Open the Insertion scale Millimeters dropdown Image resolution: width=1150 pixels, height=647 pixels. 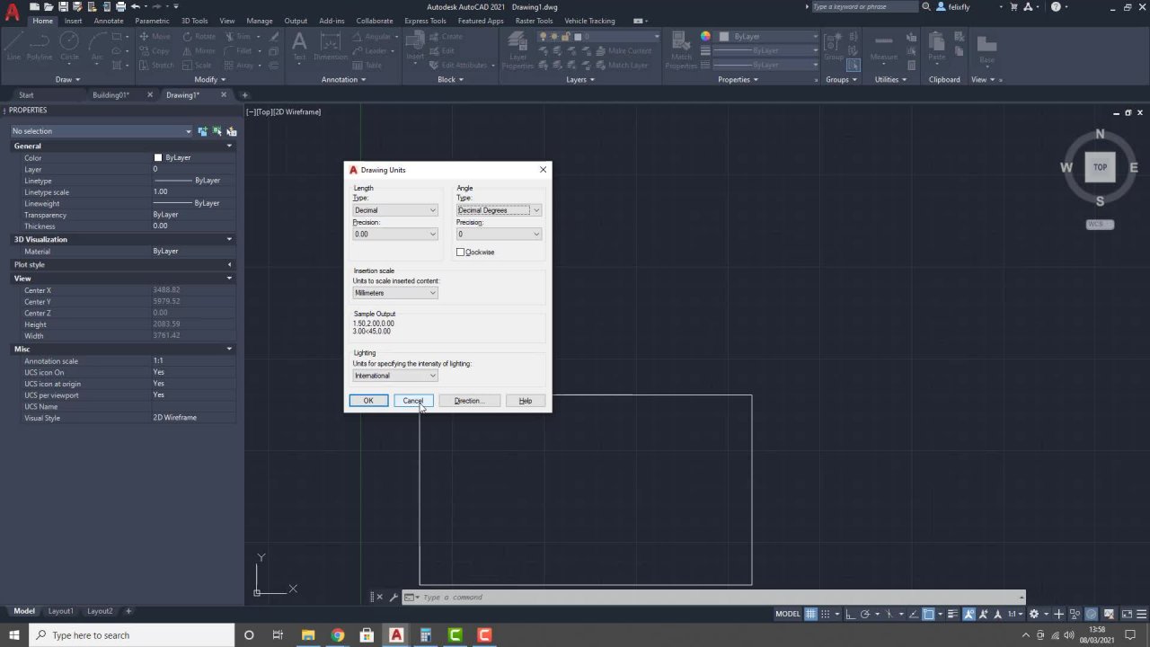tap(395, 293)
